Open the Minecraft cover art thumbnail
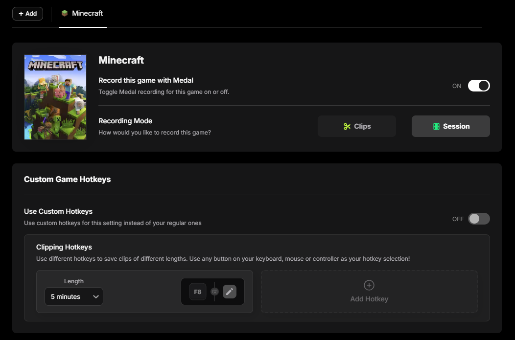 pos(55,97)
